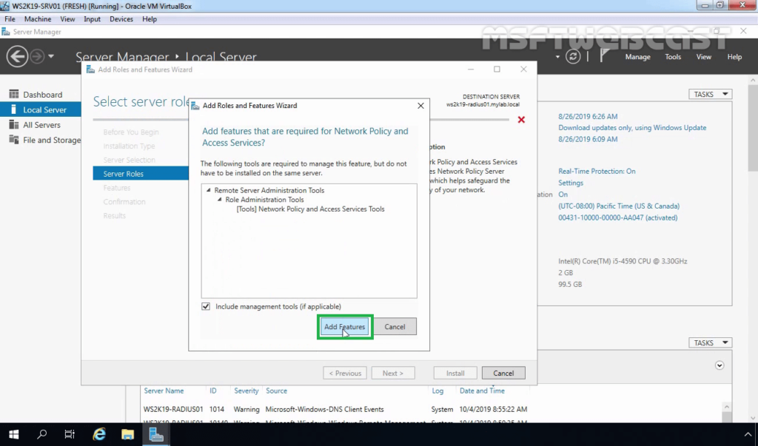Open navigation history dropdown arrow
Image resolution: width=758 pixels, height=446 pixels.
point(51,56)
